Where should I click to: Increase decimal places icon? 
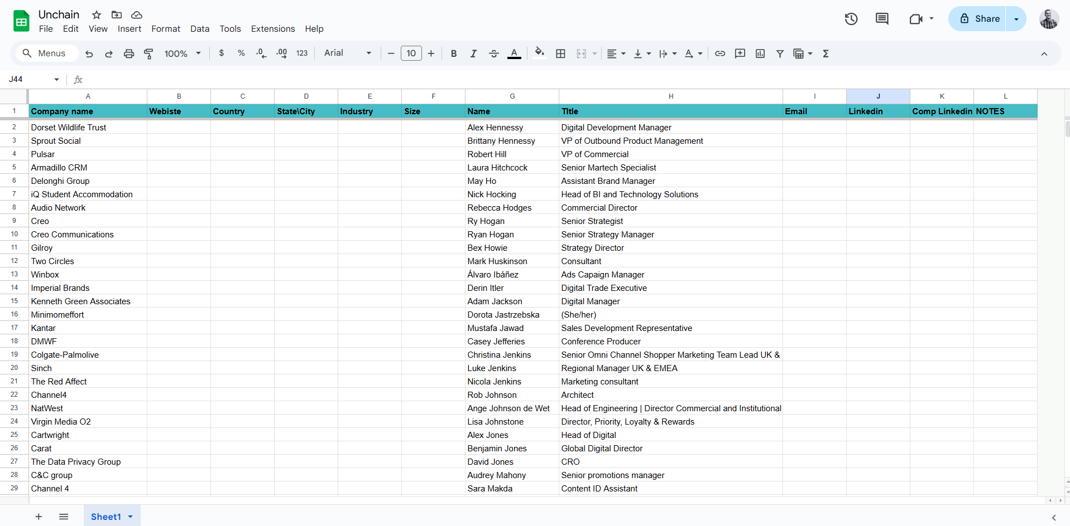281,53
